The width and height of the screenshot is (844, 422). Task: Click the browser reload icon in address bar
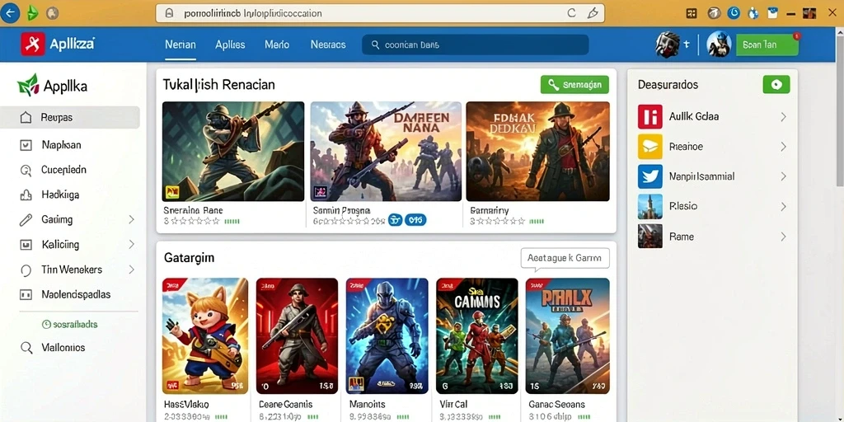coord(572,13)
